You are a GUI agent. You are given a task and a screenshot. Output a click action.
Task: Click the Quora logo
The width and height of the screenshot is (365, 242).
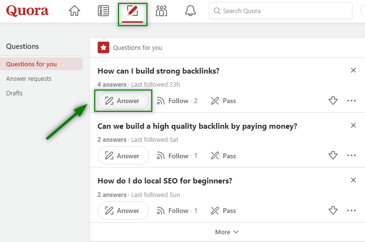click(28, 11)
